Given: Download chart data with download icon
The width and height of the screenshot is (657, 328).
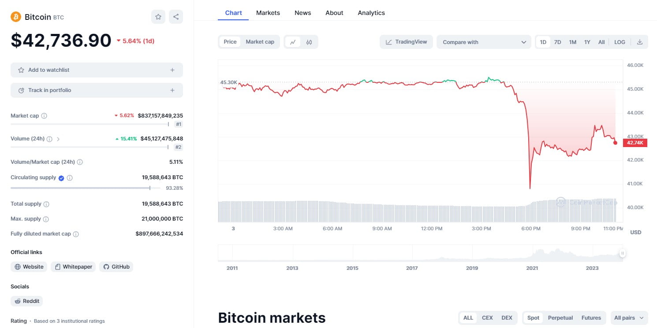Looking at the screenshot, I should (x=640, y=42).
